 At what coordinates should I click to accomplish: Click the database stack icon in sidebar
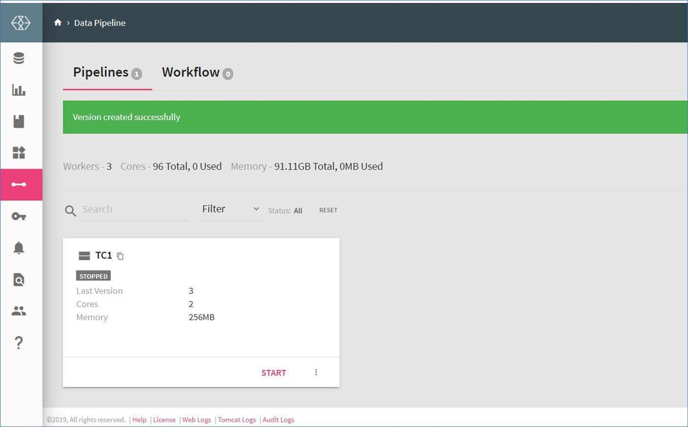click(19, 58)
